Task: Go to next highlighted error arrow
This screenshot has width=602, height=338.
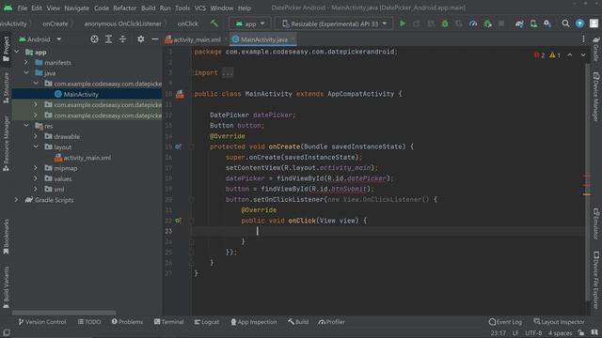Action: click(583, 55)
